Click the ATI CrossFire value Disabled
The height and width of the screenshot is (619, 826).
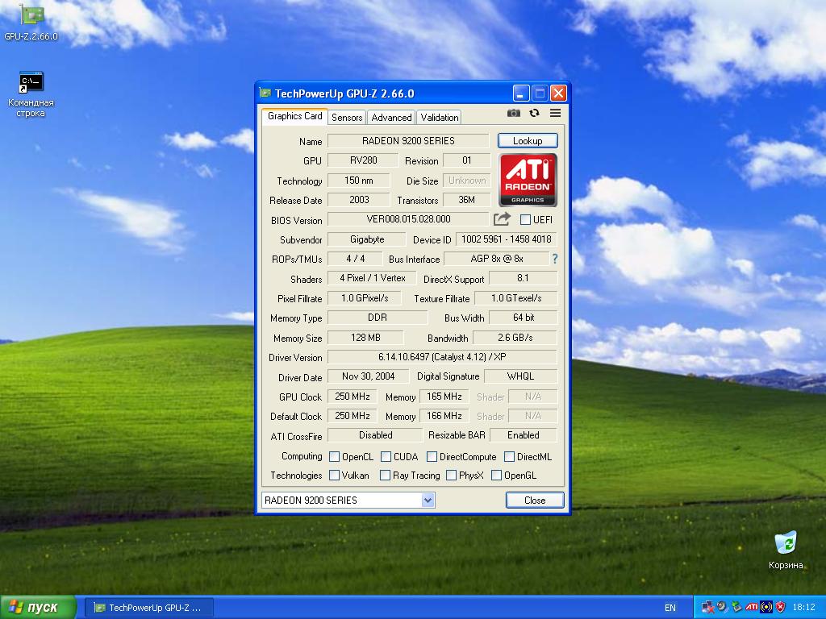click(375, 435)
